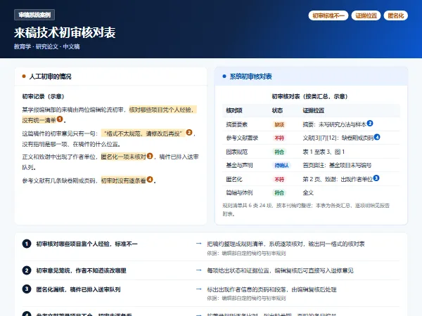The image size is (422, 316).
Task: Click issue text 初审意见笼统，作者不知道该改哪里
Action: (82, 270)
